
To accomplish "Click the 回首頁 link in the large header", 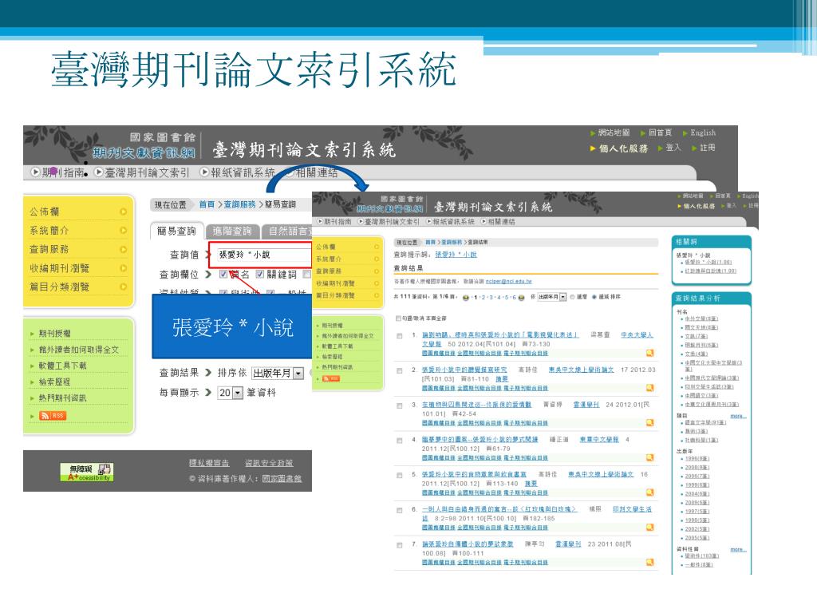I will [x=660, y=133].
